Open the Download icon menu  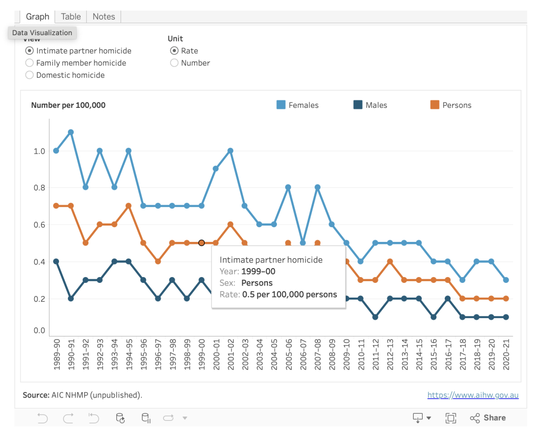click(421, 418)
